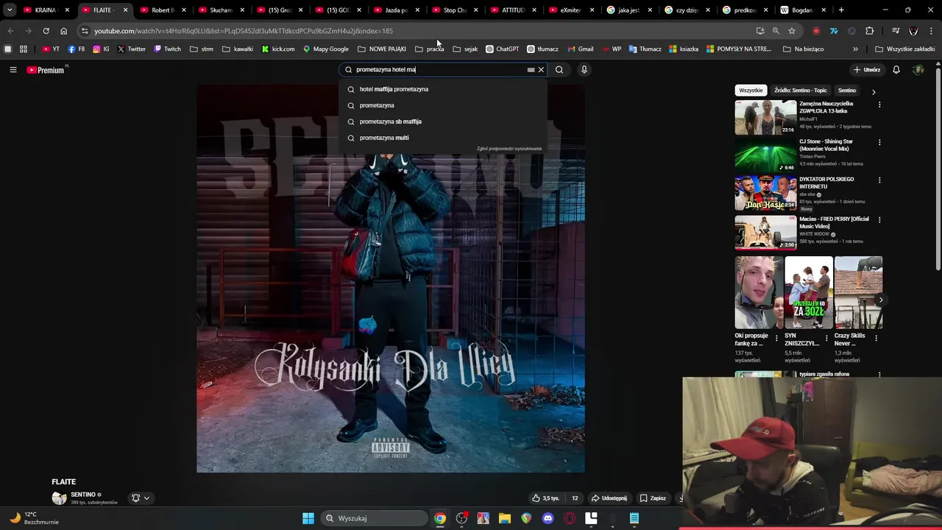Viewport: 942px width, 530px height.
Task: Like the video, 3,5 tys.
Action: [546, 498]
